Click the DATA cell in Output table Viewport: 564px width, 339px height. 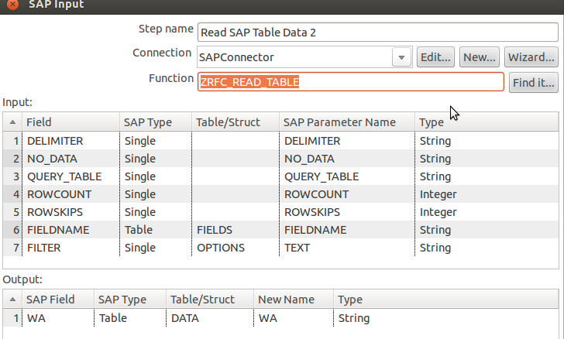point(185,317)
